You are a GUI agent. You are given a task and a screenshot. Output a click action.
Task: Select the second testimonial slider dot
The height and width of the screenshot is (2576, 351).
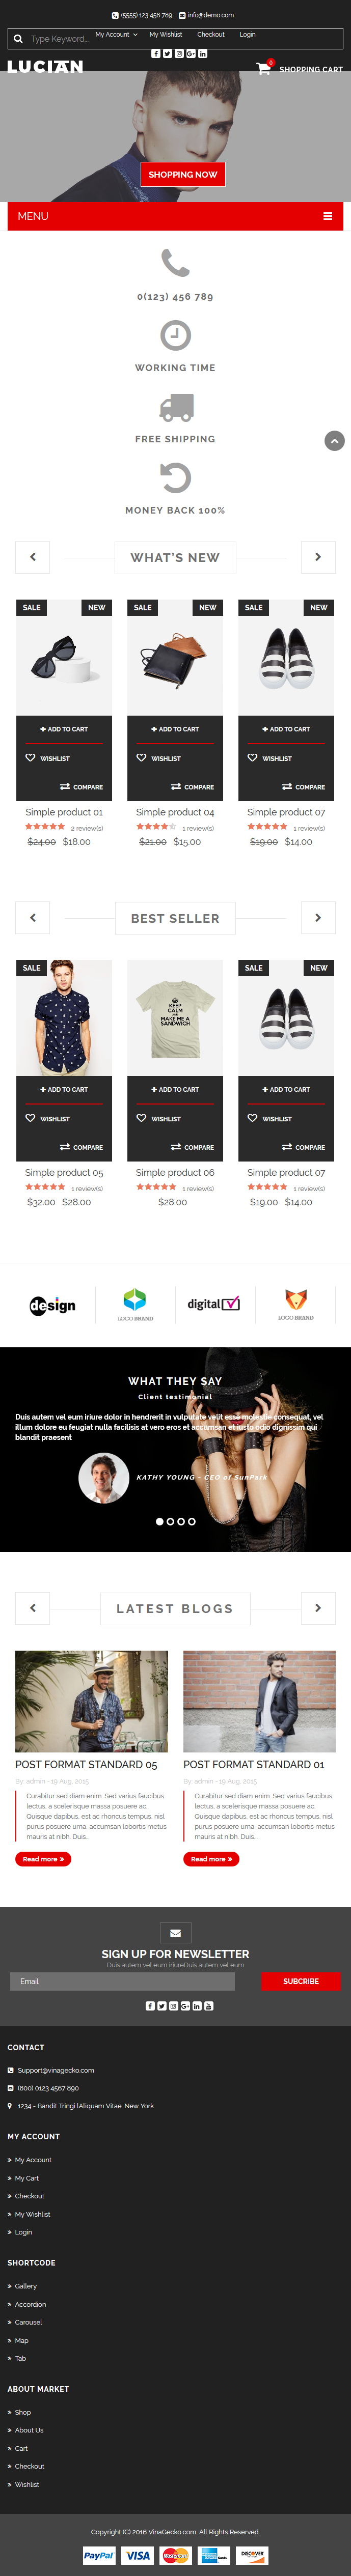point(170,1521)
